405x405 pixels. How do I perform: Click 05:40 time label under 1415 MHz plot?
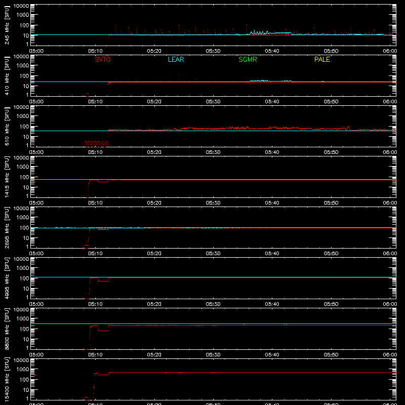(272, 203)
